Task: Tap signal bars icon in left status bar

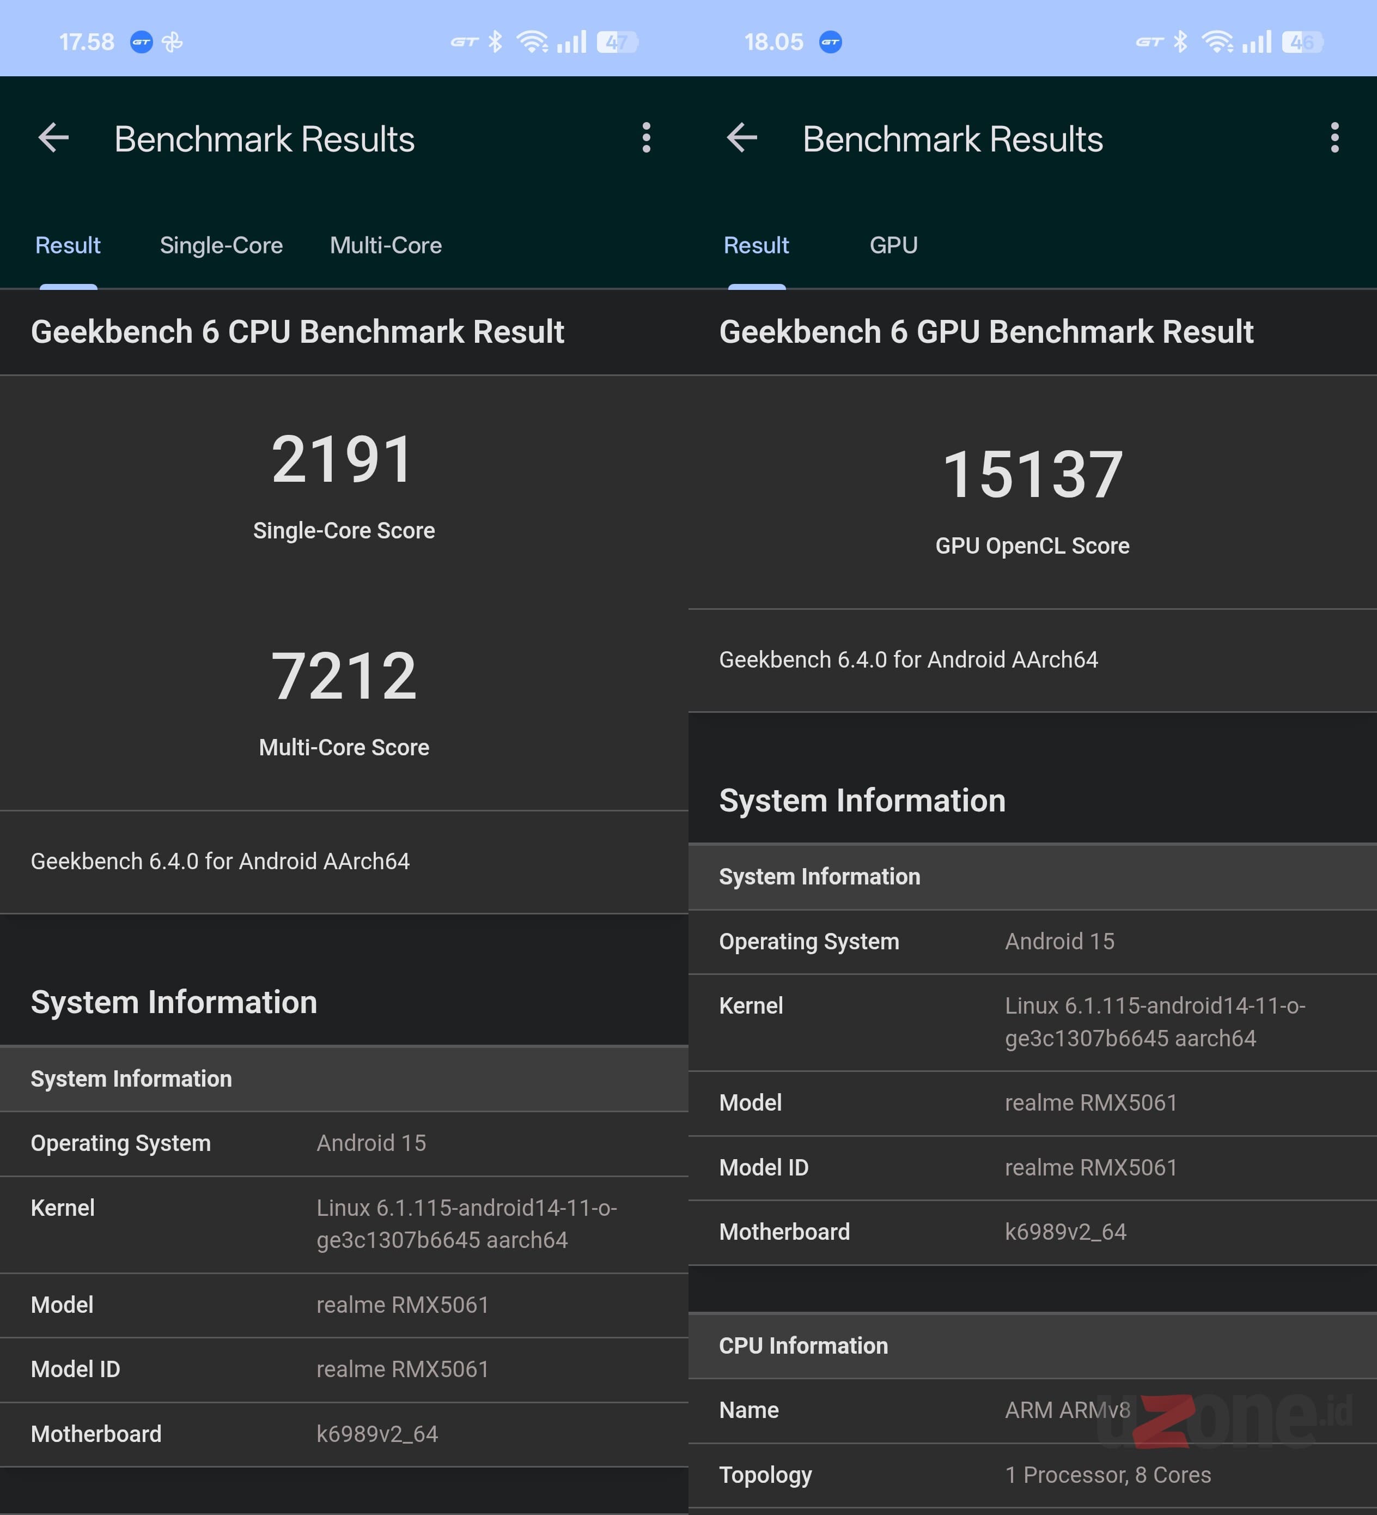Action: 572,42
